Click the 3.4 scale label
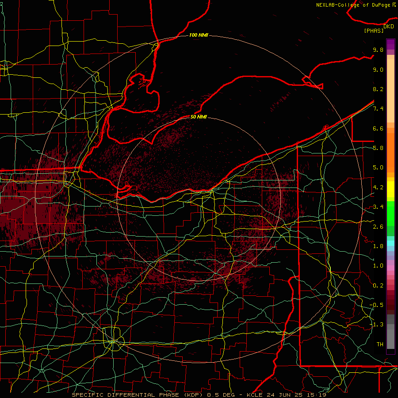This screenshot has height=398, width=398. (378, 207)
